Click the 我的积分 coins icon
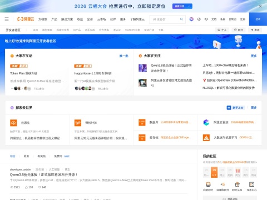Image resolution: width=267 pixels, height=200 pixels. (208, 184)
